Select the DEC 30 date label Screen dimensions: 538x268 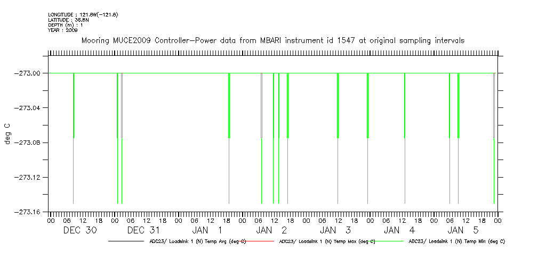point(80,230)
